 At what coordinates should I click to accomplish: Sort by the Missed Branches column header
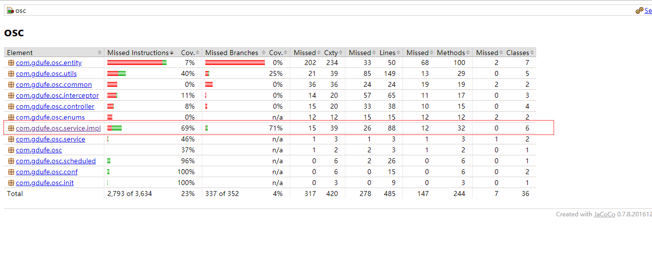click(x=235, y=53)
